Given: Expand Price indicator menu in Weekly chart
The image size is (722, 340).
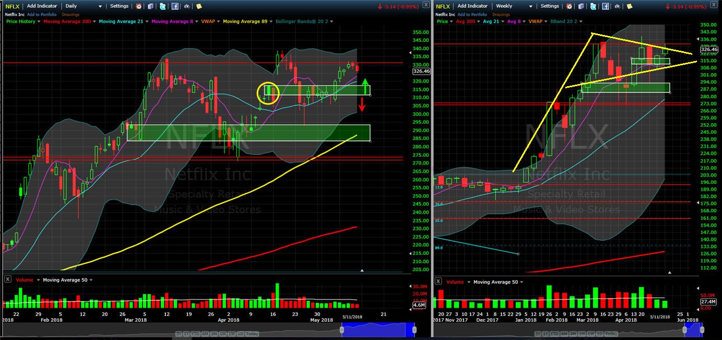Looking at the screenshot, I should (x=452, y=21).
